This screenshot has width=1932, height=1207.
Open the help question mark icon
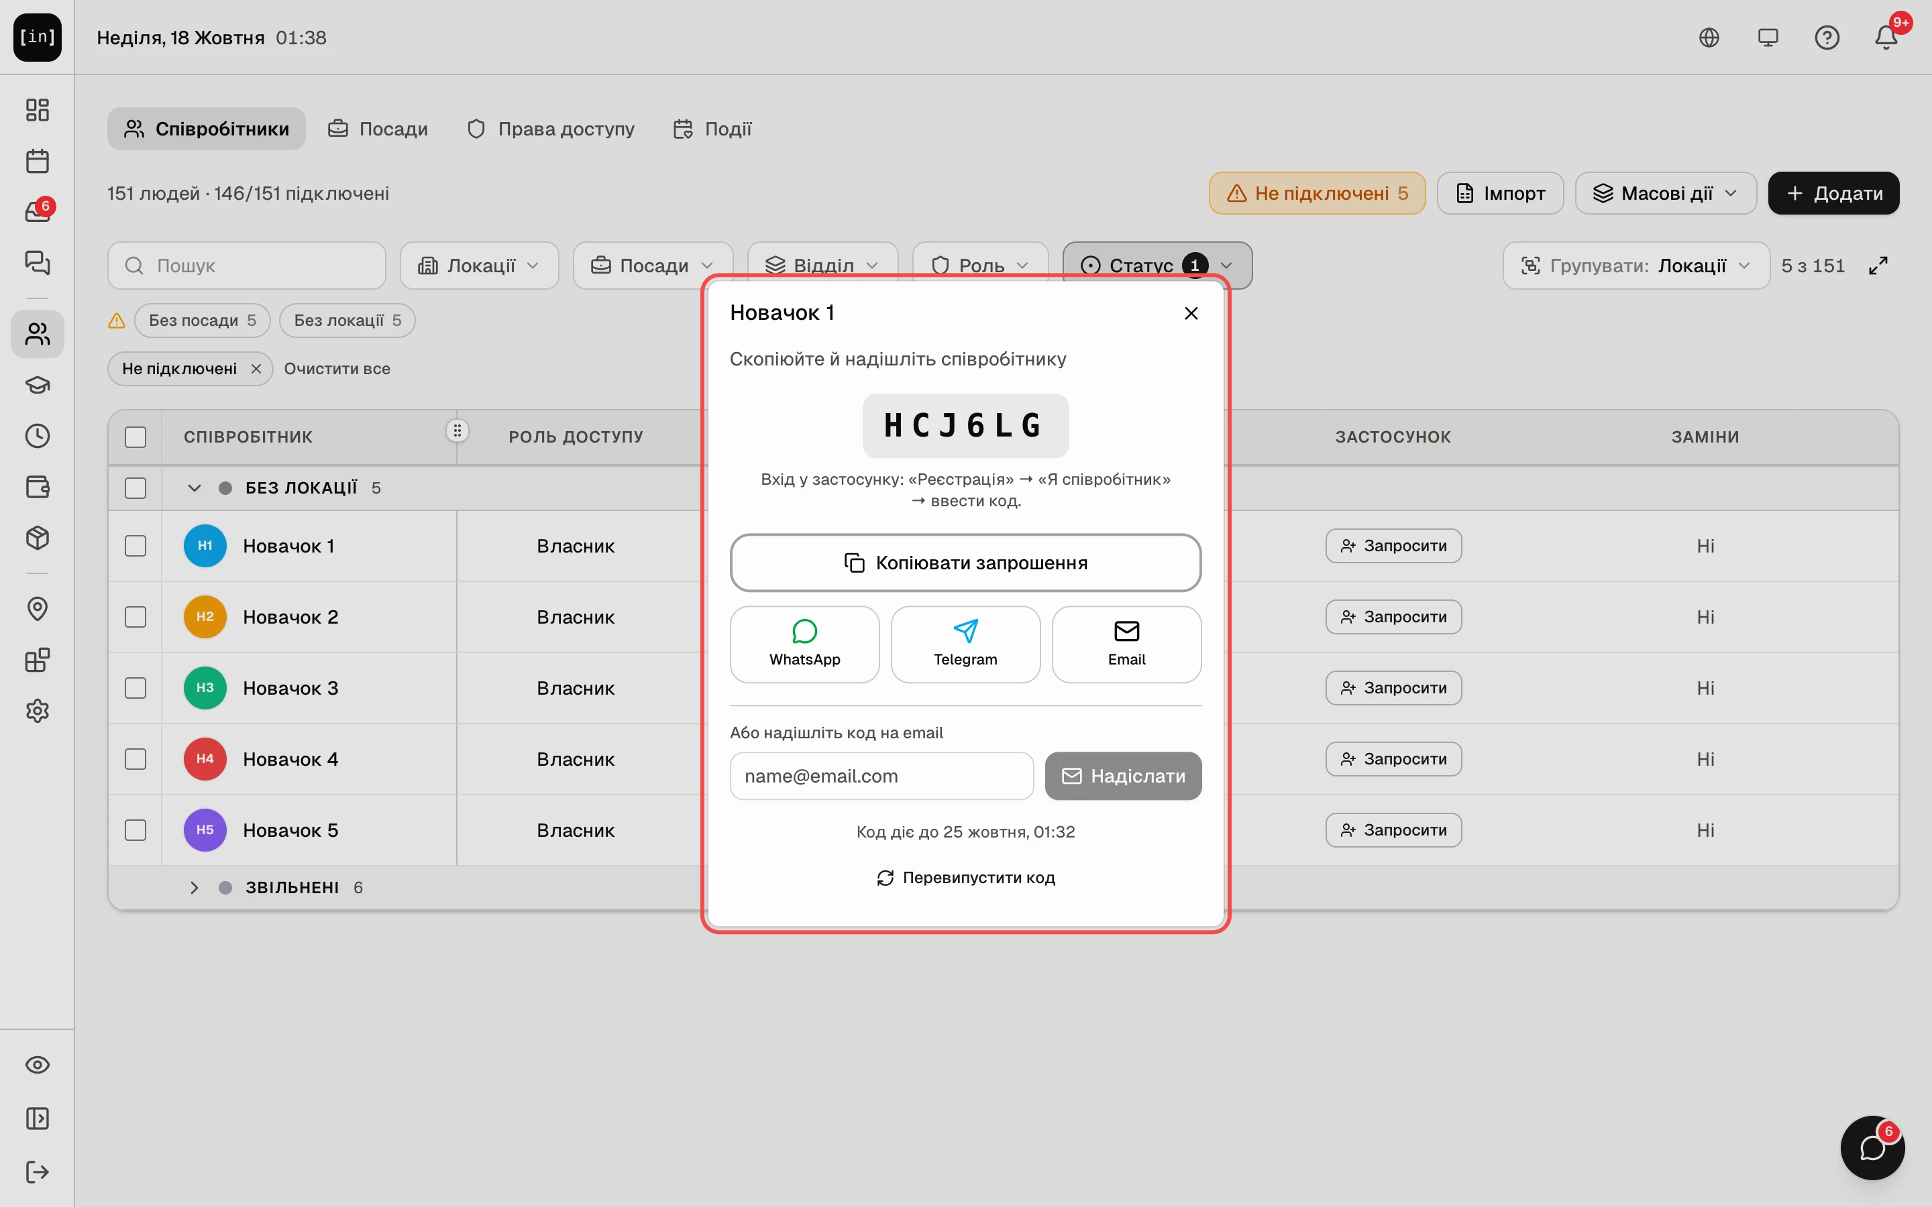tap(1827, 38)
